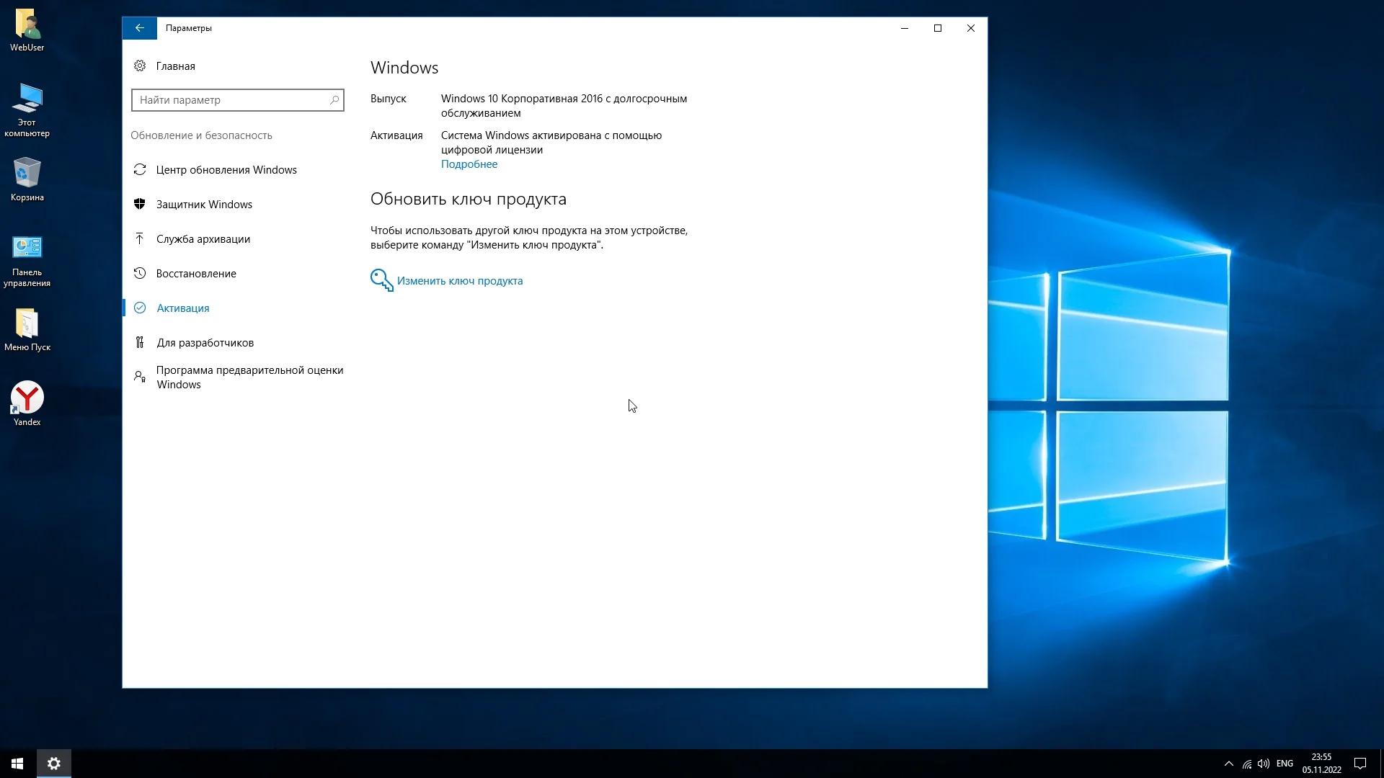Open the volume control in tray
Image resolution: width=1384 pixels, height=778 pixels.
pyautogui.click(x=1264, y=764)
